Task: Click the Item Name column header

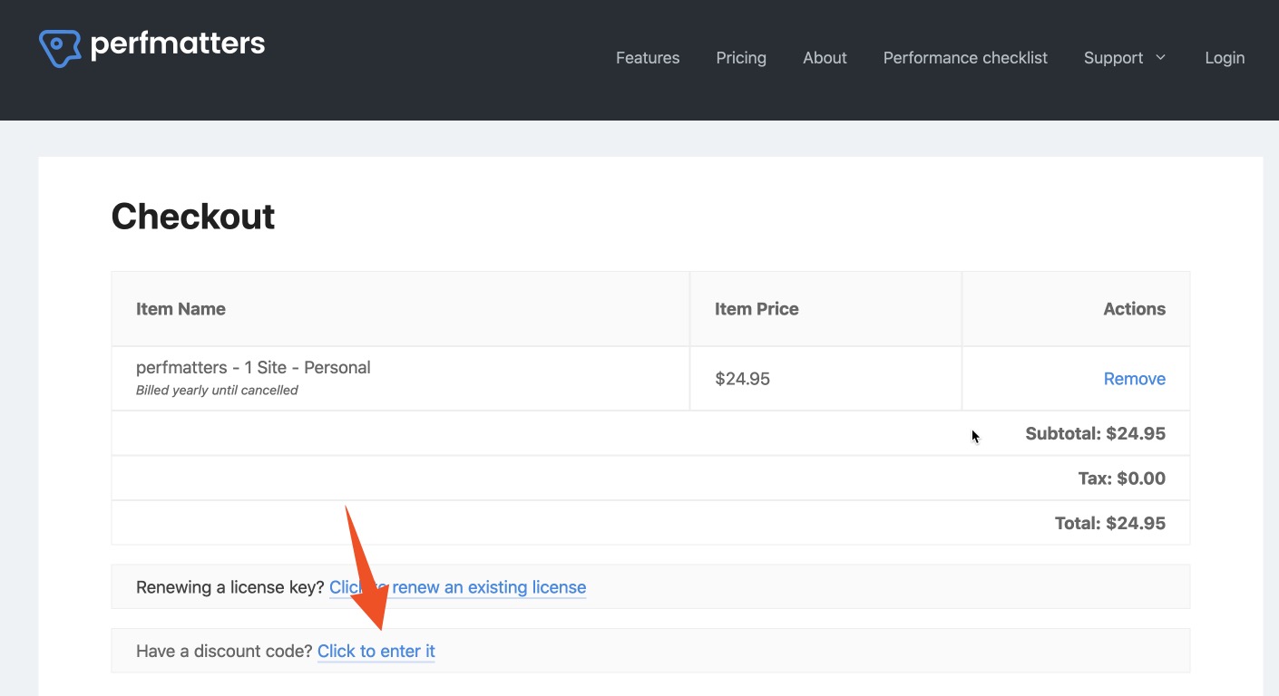Action: click(181, 309)
